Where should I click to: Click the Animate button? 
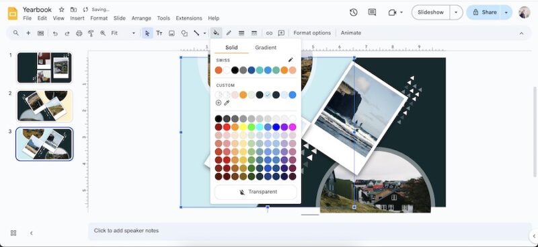tap(350, 33)
